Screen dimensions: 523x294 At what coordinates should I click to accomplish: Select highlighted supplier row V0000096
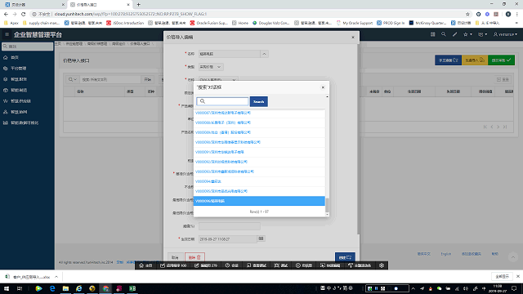coord(259,201)
